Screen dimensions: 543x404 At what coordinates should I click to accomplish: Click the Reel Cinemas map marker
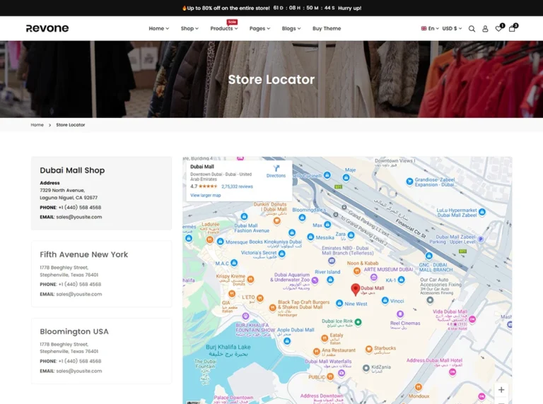[x=400, y=314]
